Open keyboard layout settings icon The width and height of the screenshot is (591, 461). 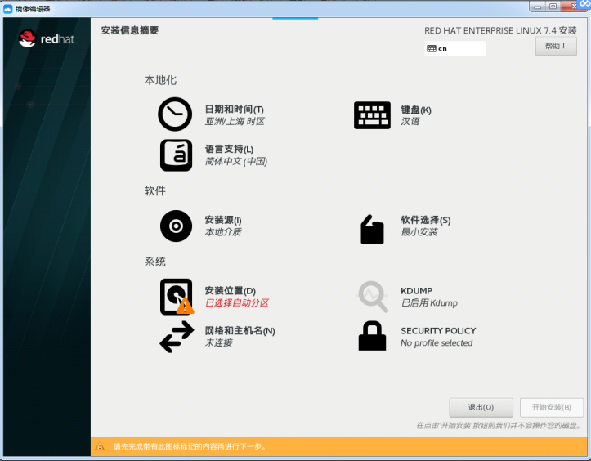[x=372, y=114]
